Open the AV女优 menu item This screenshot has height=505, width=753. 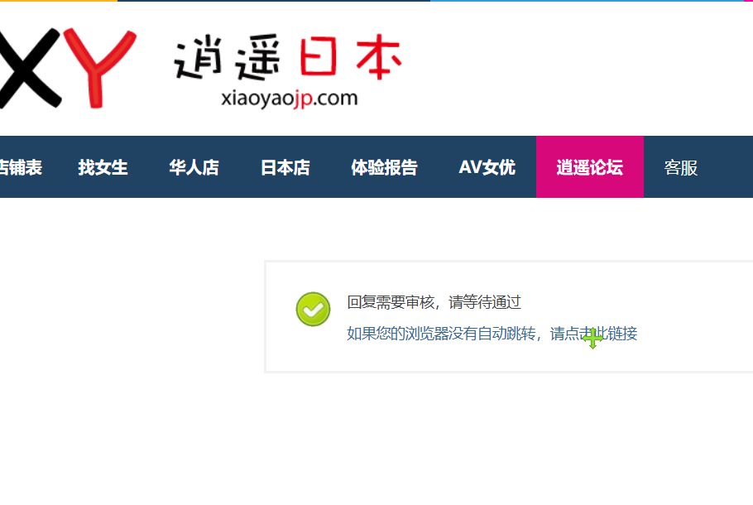(487, 167)
